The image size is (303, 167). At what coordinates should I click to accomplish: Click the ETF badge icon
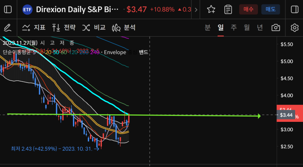pos(27,9)
